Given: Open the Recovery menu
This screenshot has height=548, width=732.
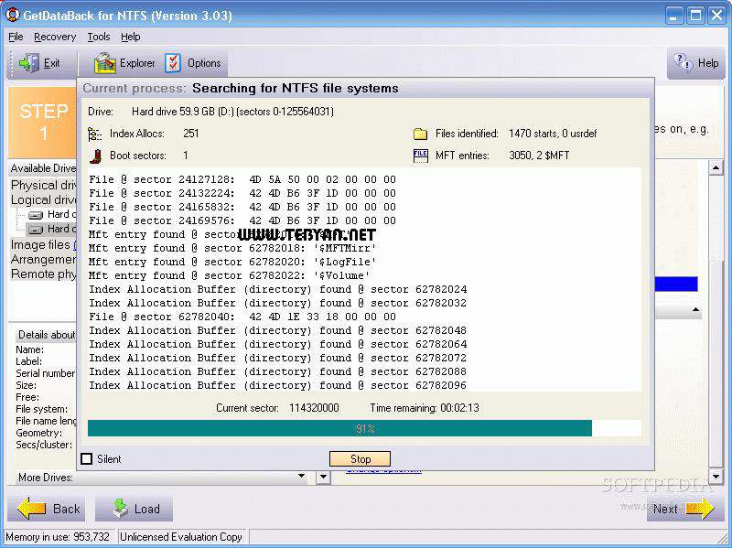Looking at the screenshot, I should (55, 37).
